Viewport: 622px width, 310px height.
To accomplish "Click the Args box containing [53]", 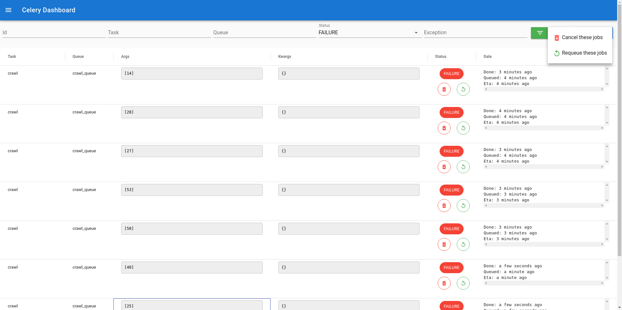I will pyautogui.click(x=192, y=190).
